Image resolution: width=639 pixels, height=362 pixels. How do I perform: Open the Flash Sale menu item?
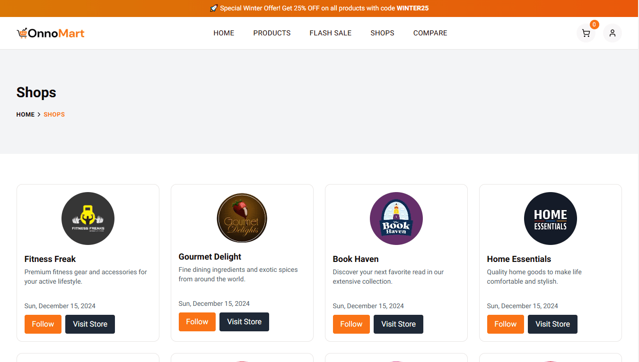point(331,33)
